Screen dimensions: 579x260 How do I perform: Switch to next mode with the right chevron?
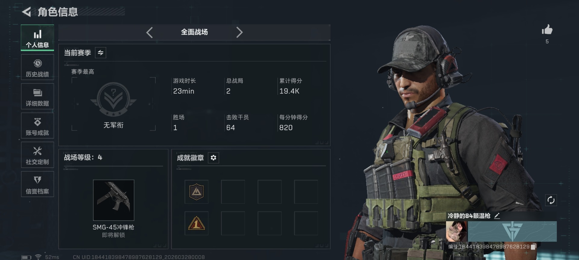pyautogui.click(x=239, y=32)
